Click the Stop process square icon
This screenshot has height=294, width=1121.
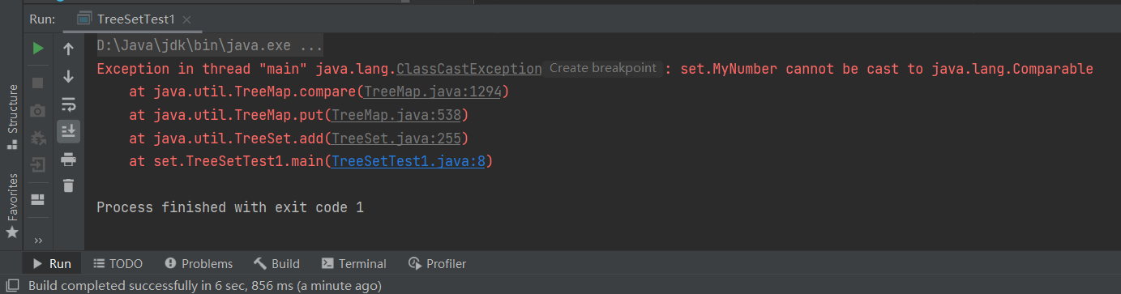(37, 83)
